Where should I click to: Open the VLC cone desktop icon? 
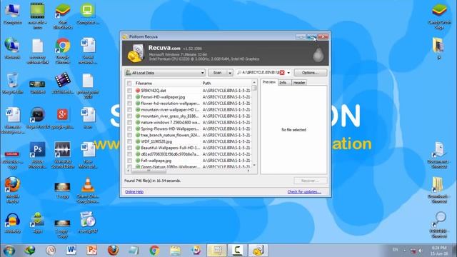(x=88, y=190)
